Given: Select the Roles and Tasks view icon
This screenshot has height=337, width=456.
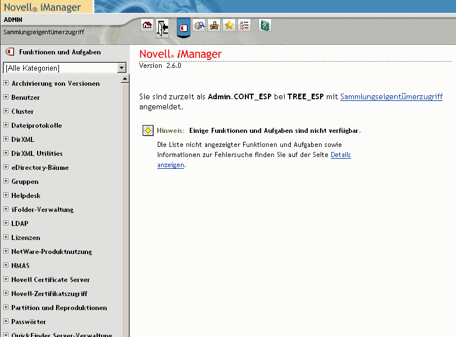Looking at the screenshot, I should pyautogui.click(x=184, y=28).
